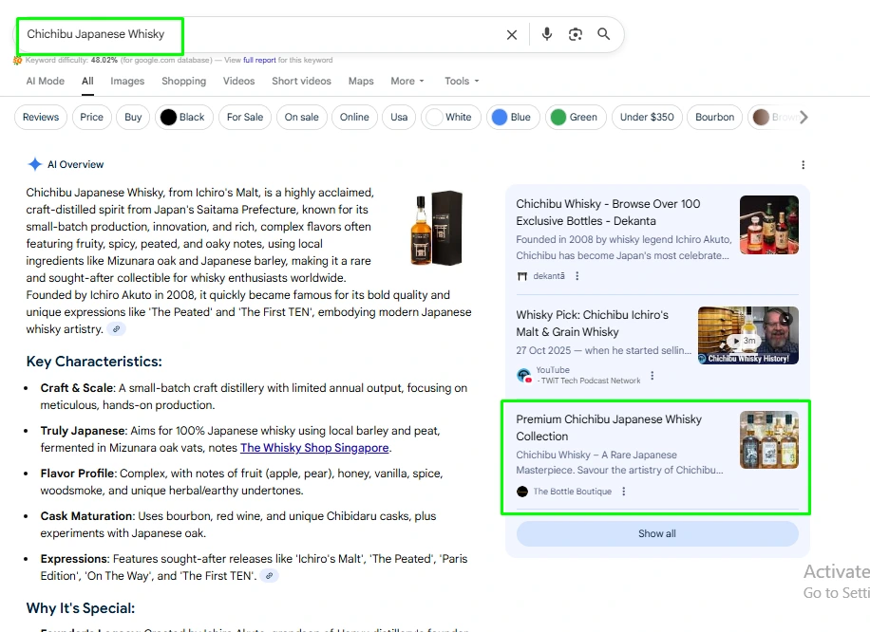Screen dimensions: 870x632
Task: Clear the search box text
Action: point(512,34)
